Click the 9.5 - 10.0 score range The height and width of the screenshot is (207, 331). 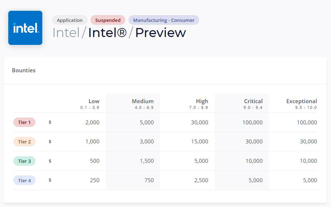(306, 108)
